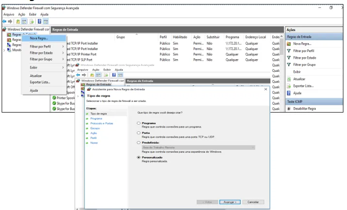
Task: Open the Ajuda menu in main window
Action: coord(44,14)
